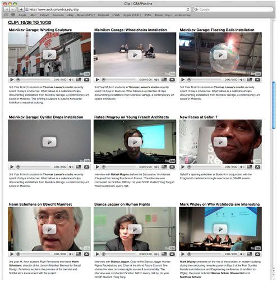Screen dimensions: 277x281
Task: Click the browser back arrow button
Action: 7,10
